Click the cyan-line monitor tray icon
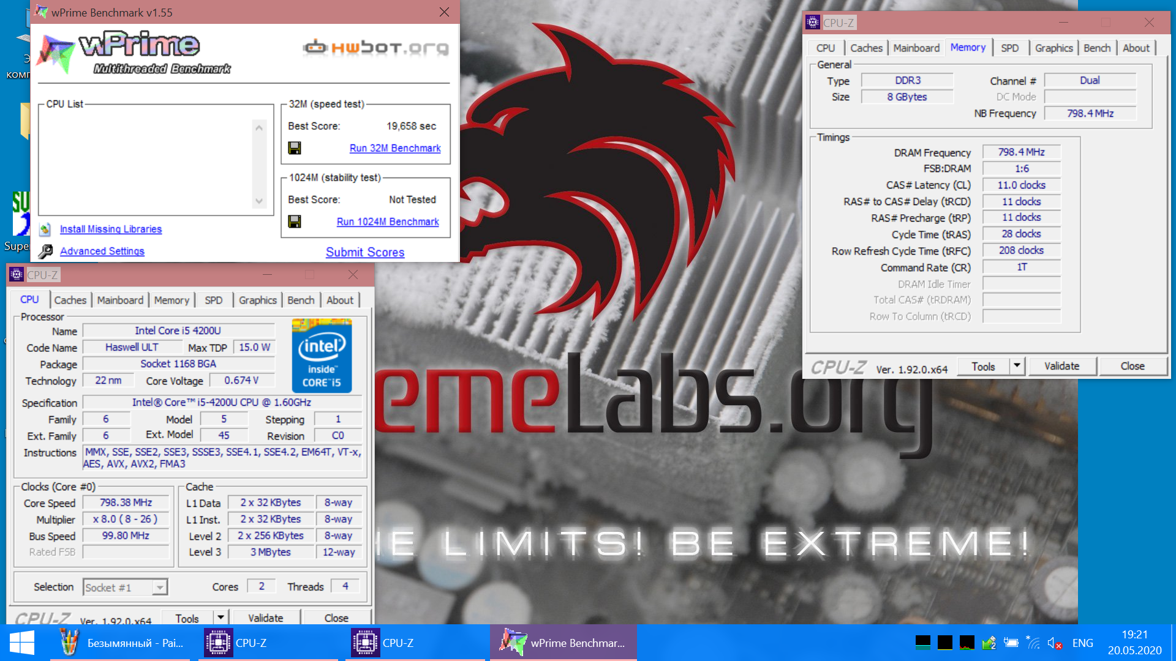 [923, 643]
